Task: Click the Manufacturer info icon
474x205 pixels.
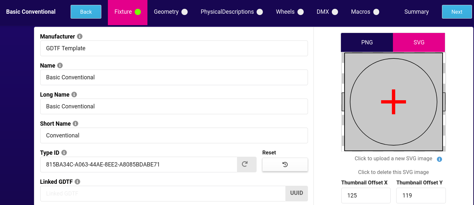Action: 80,37
